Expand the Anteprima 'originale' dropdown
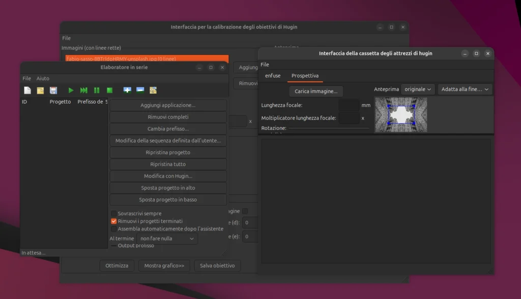Image resolution: width=521 pixels, height=299 pixels. point(418,89)
